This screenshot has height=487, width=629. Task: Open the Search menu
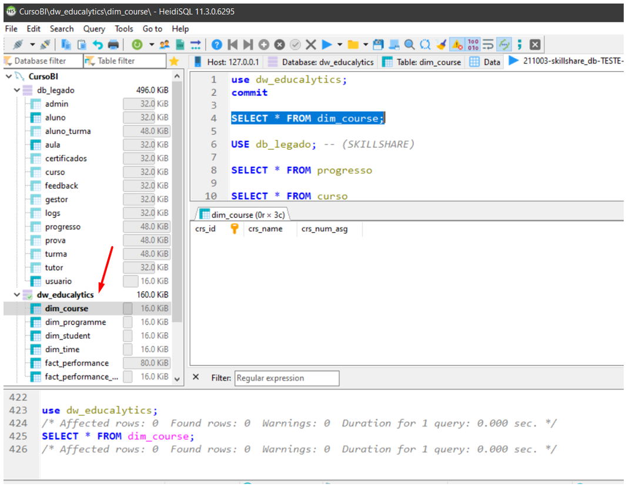tap(62, 29)
